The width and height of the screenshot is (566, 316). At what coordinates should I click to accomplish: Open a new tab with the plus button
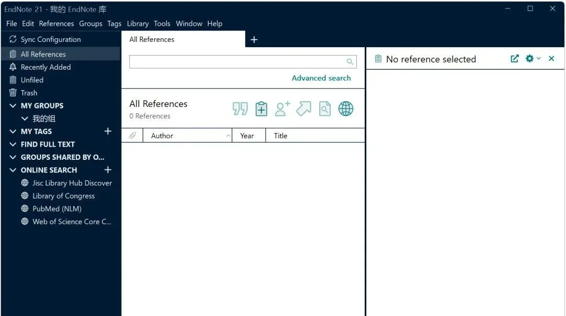254,39
